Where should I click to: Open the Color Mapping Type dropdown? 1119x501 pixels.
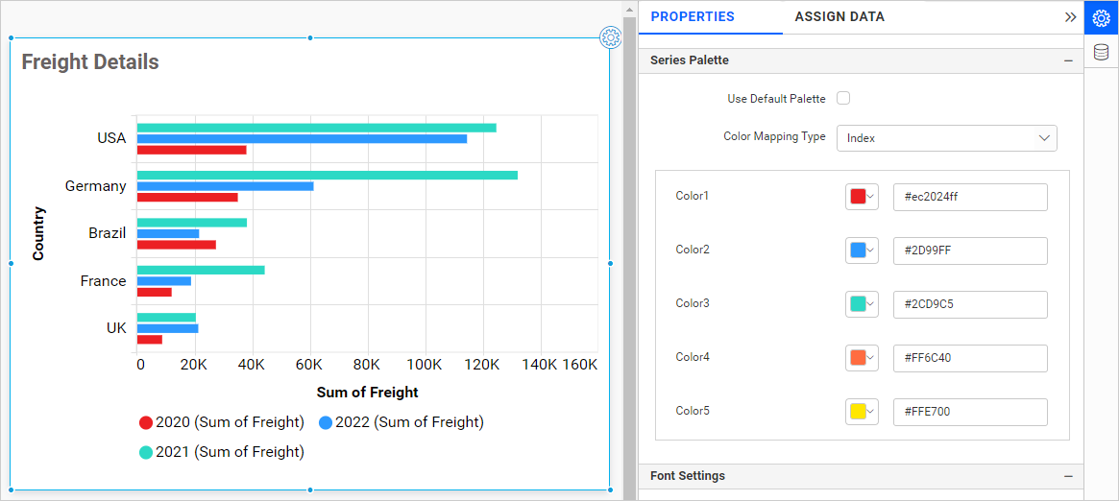[946, 138]
